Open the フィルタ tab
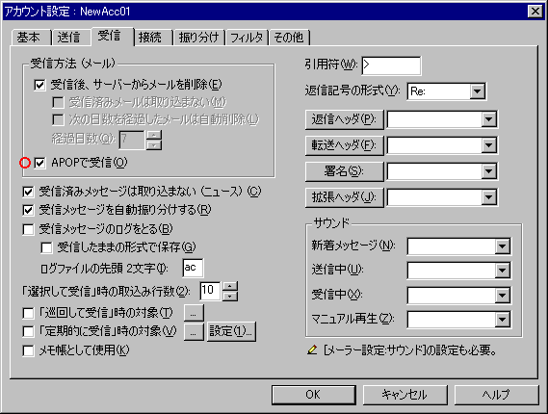548x414 pixels. [247, 37]
